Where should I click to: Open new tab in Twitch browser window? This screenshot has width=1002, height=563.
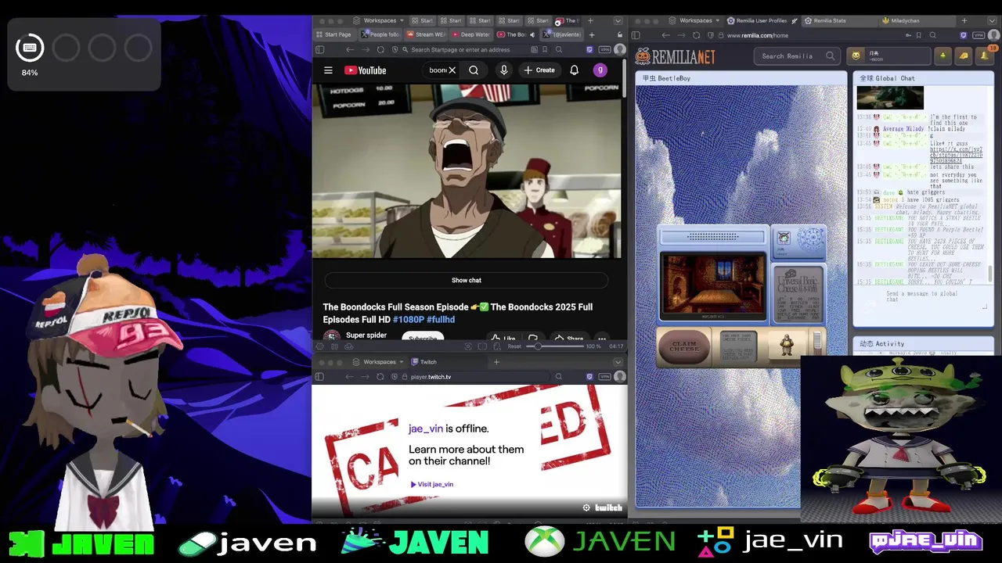coord(496,362)
